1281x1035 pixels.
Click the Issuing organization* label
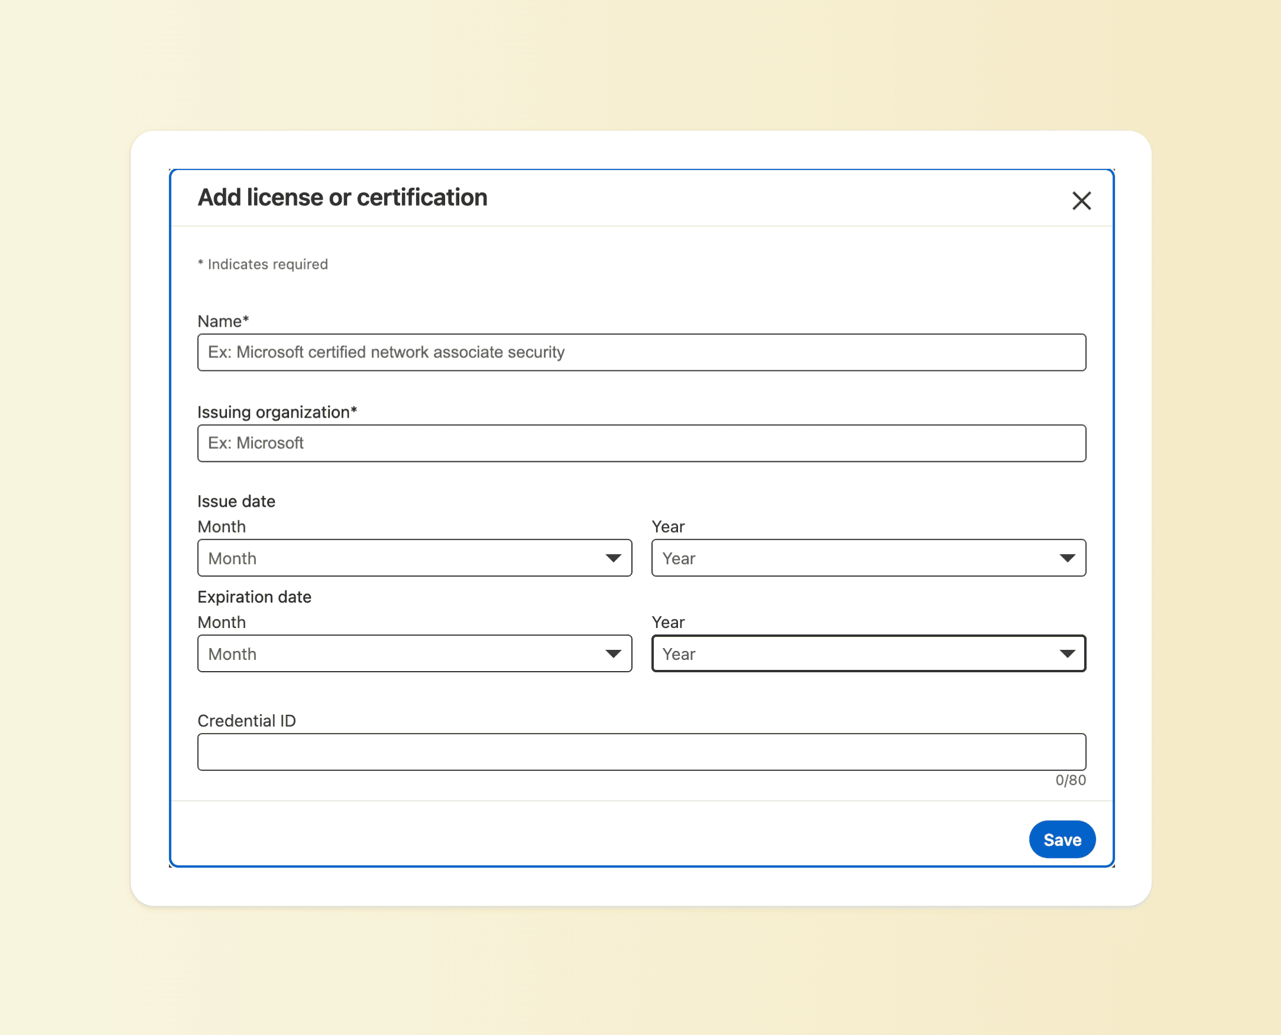tap(277, 412)
